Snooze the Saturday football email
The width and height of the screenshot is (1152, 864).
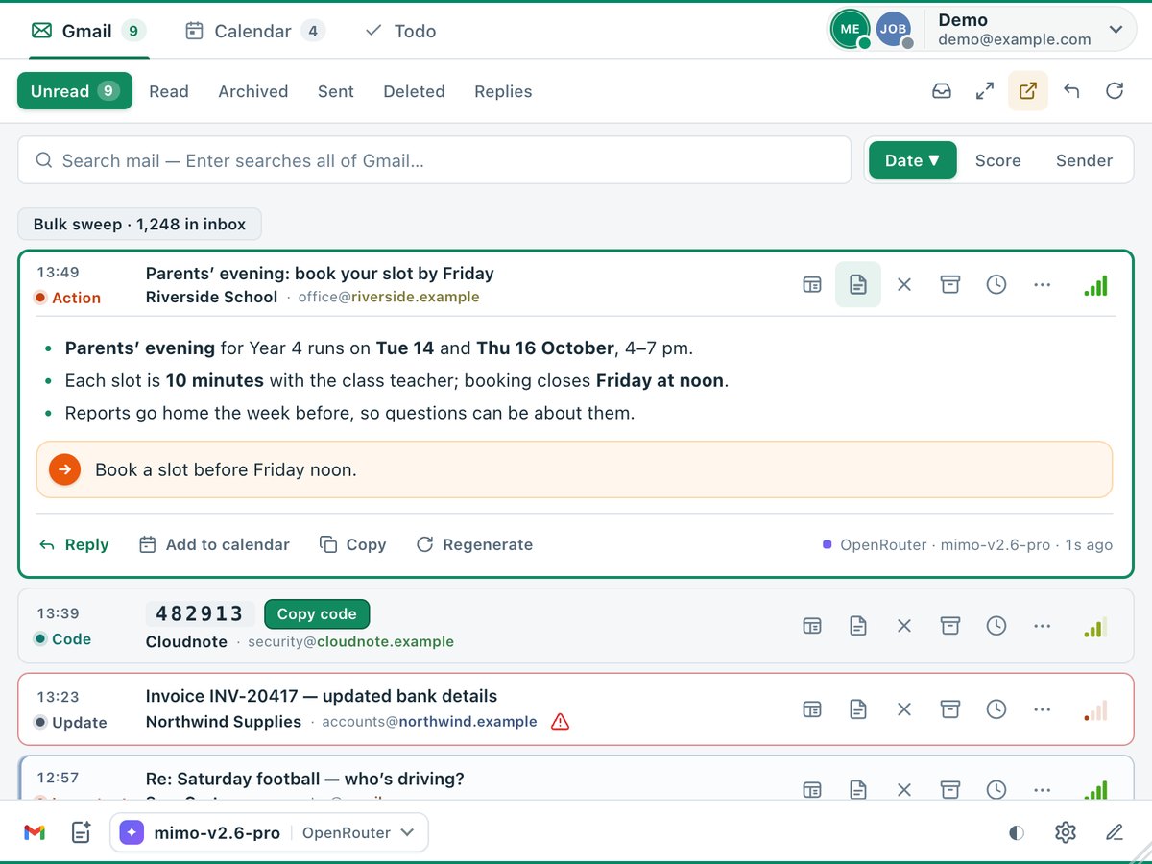coord(996,790)
